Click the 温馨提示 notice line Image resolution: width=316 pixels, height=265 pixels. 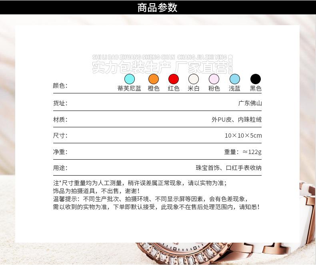tap(150, 199)
